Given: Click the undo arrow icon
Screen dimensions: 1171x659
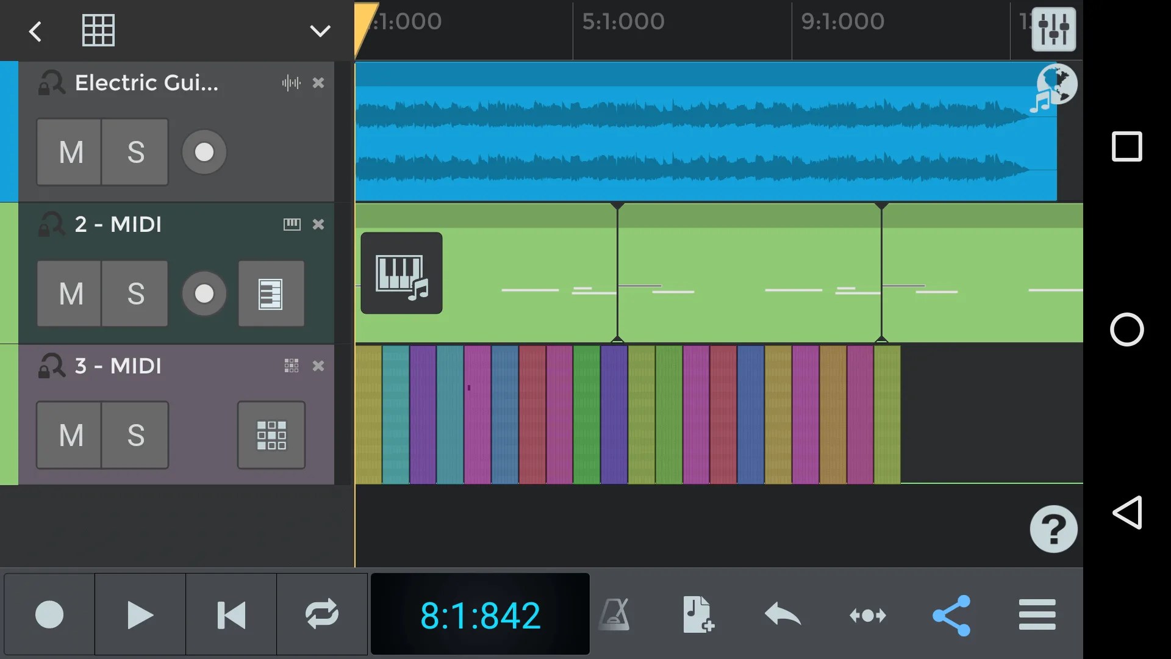Looking at the screenshot, I should [782, 614].
